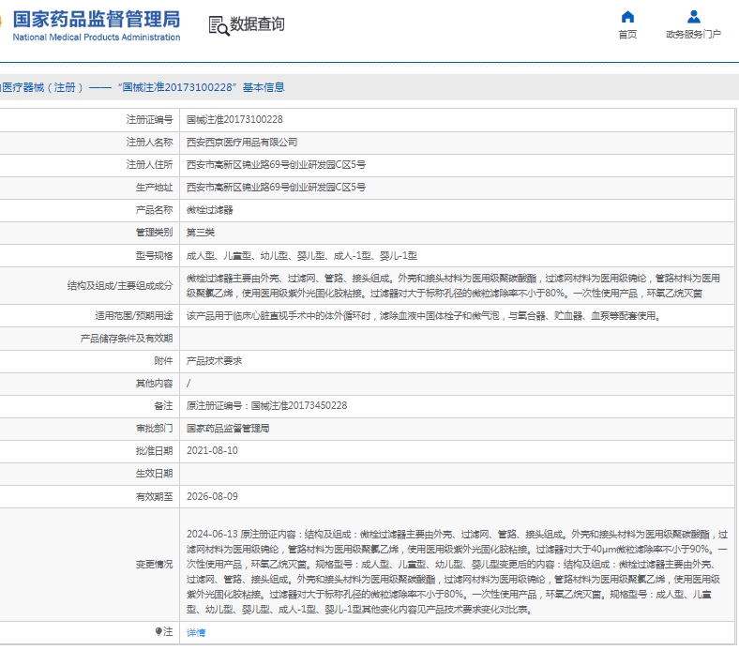Click the bullet icon beside 注 label
739x650 pixels.
click(x=158, y=631)
